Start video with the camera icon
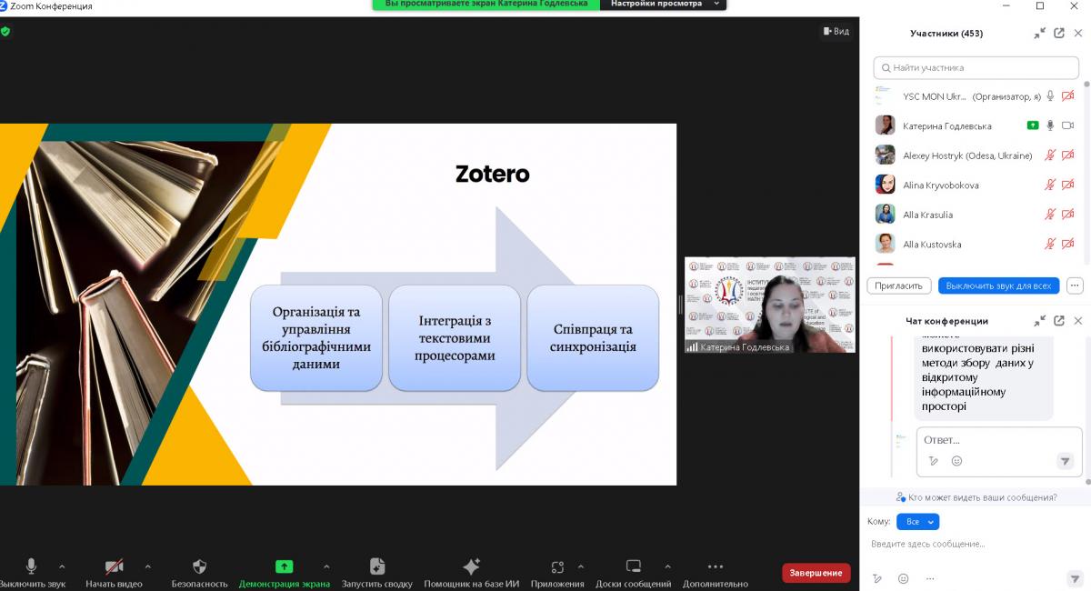This screenshot has height=591, width=1091. (114, 566)
